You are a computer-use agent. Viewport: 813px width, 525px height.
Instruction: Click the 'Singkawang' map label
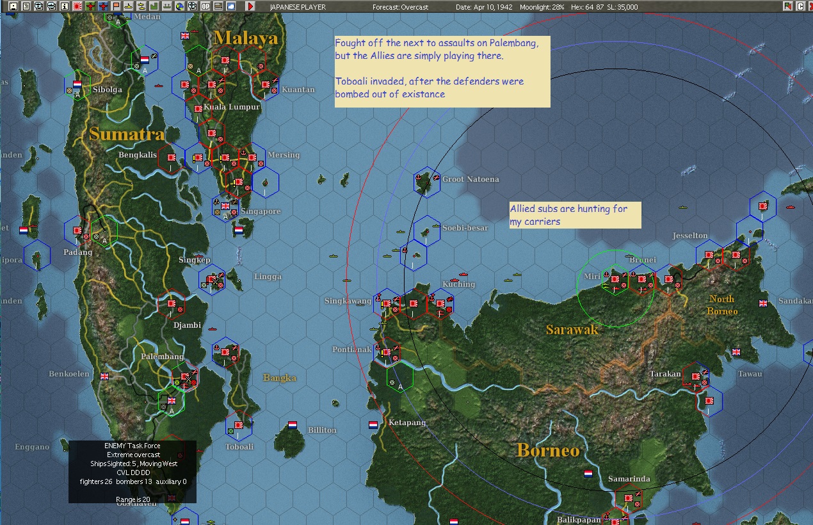pyautogui.click(x=348, y=301)
